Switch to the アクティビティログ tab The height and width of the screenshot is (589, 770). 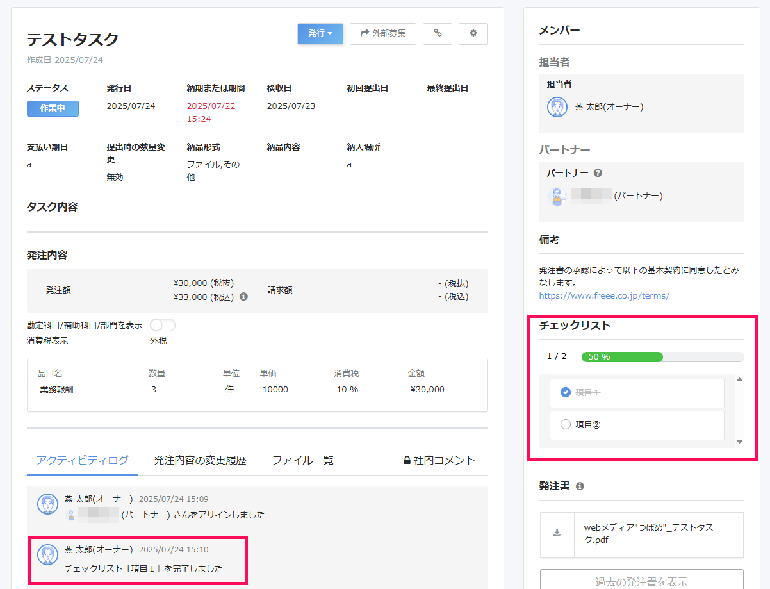coord(83,460)
